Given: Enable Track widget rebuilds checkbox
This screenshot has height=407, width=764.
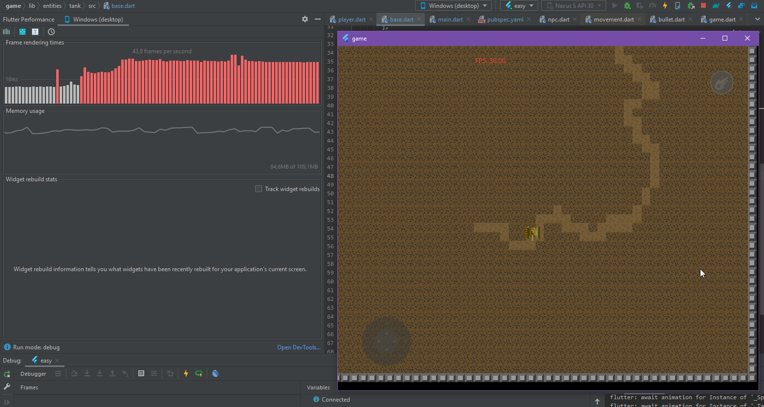Looking at the screenshot, I should point(259,189).
